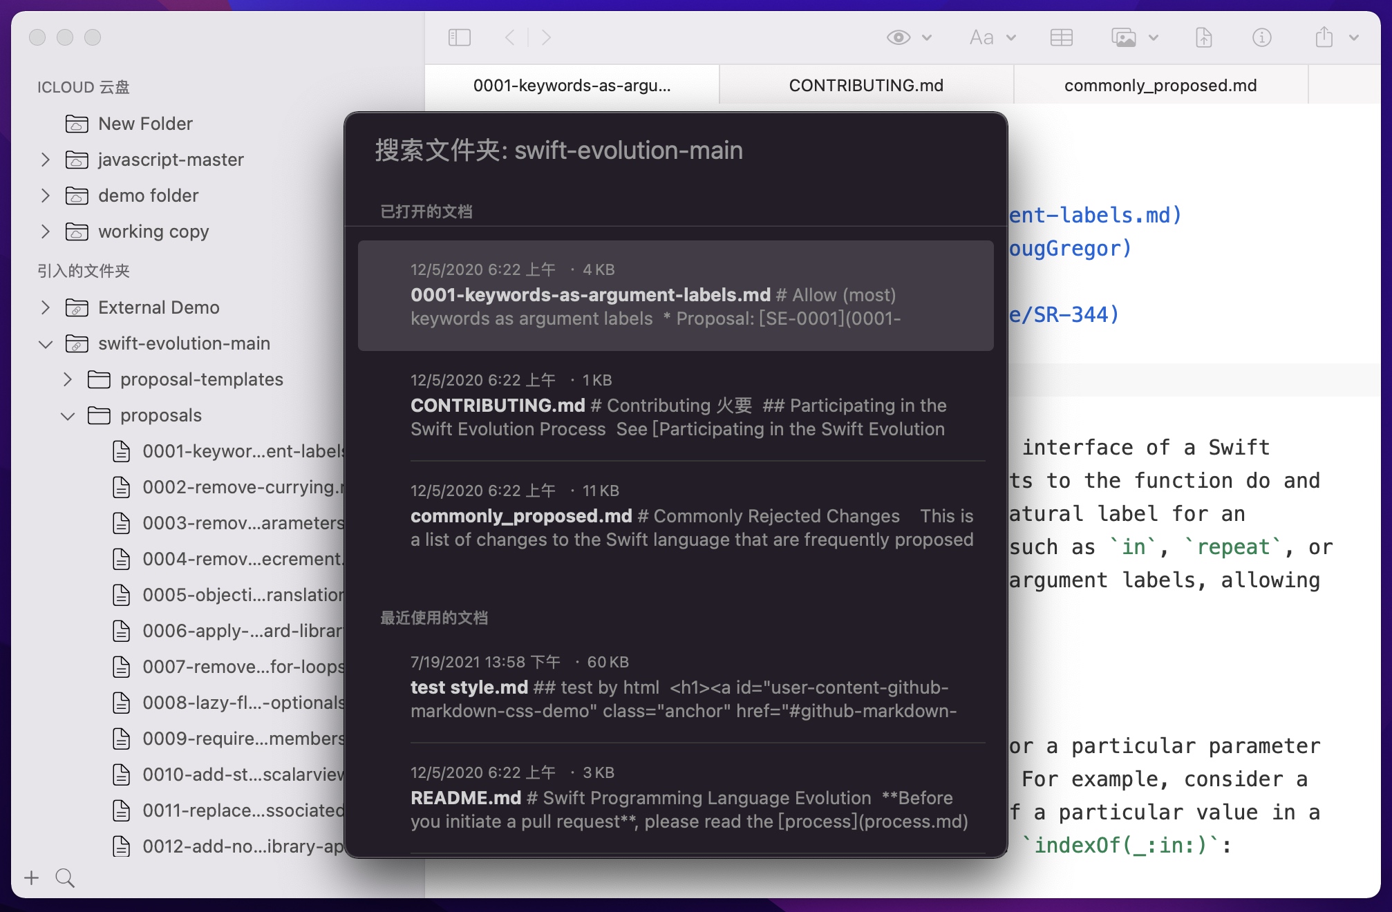The image size is (1392, 912).
Task: Collapse the swift-evolution-main folder
Action: [x=46, y=343]
